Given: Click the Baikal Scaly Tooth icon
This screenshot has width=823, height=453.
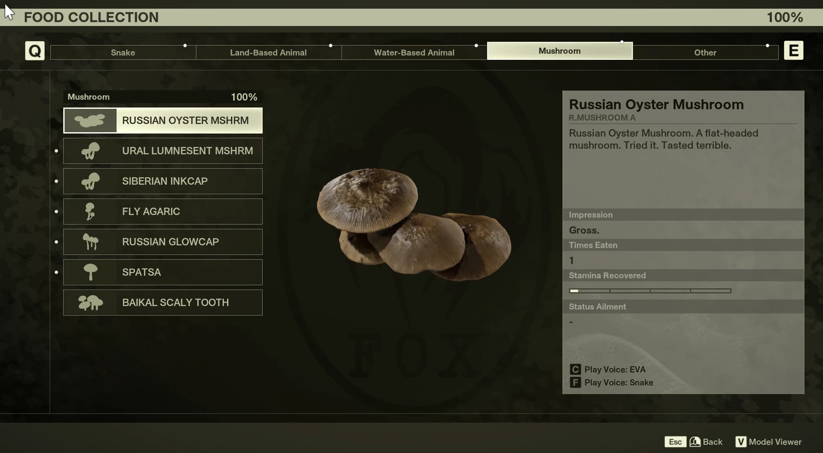Looking at the screenshot, I should [90, 303].
